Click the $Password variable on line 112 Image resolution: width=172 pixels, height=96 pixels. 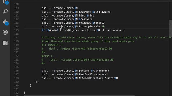[86, 19]
